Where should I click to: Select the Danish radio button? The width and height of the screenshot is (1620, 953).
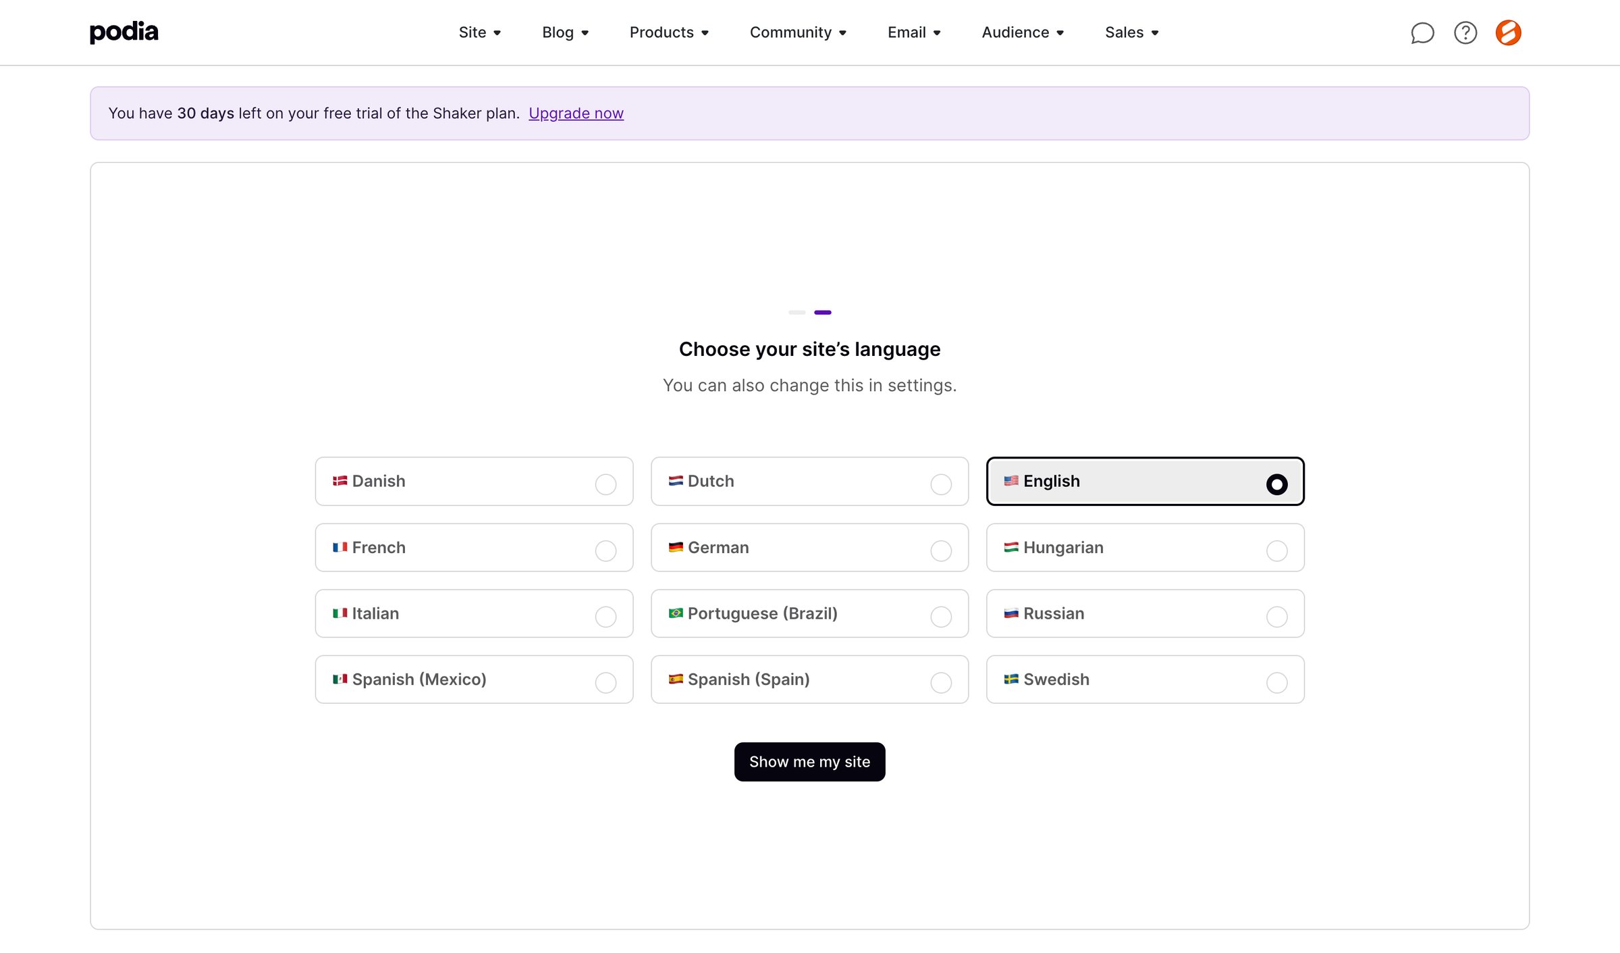[605, 484]
